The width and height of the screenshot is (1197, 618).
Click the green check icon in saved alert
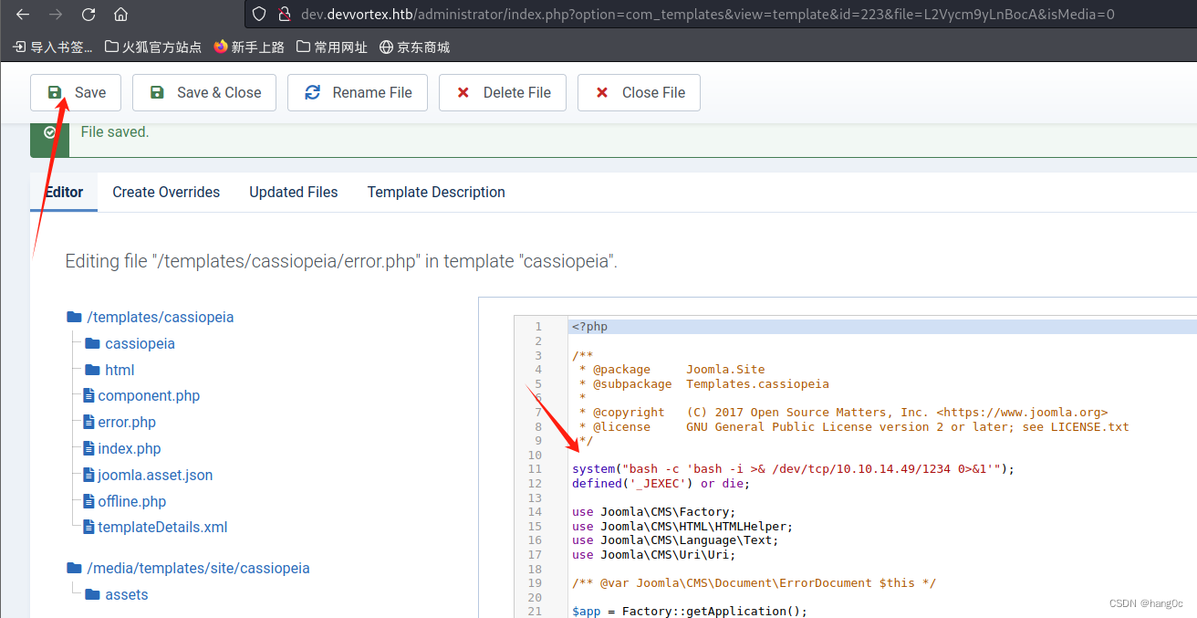(49, 132)
